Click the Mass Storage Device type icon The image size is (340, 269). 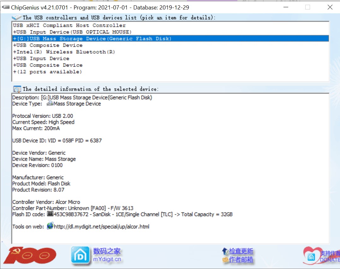coord(50,103)
